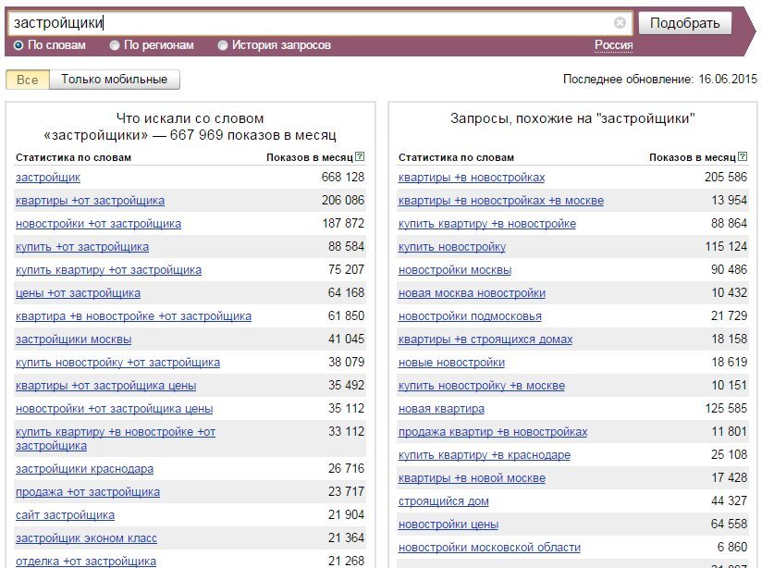Viewport: 774px width, 568px height.
Task: Open 'купить квартиру +от застройщика' link
Action: [x=108, y=270]
